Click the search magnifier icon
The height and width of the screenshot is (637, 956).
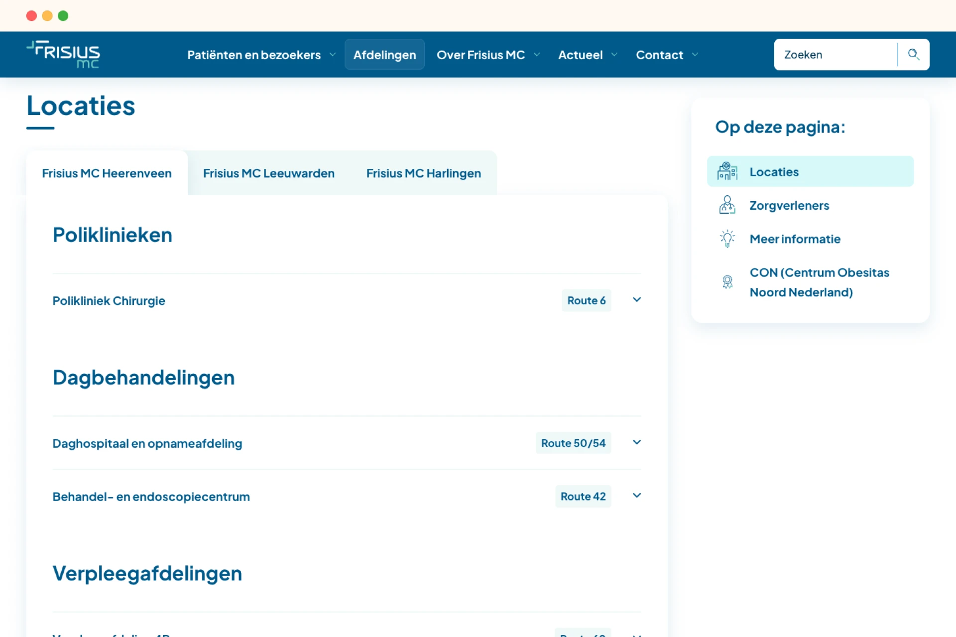click(913, 54)
